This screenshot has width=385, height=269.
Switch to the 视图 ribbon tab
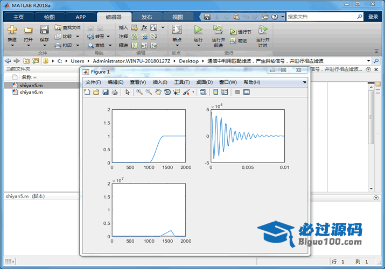click(178, 17)
